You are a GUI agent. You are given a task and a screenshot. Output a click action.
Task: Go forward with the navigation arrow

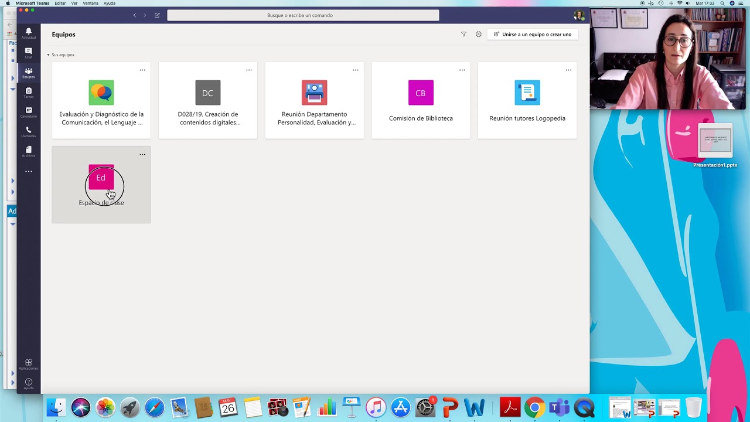coord(145,15)
